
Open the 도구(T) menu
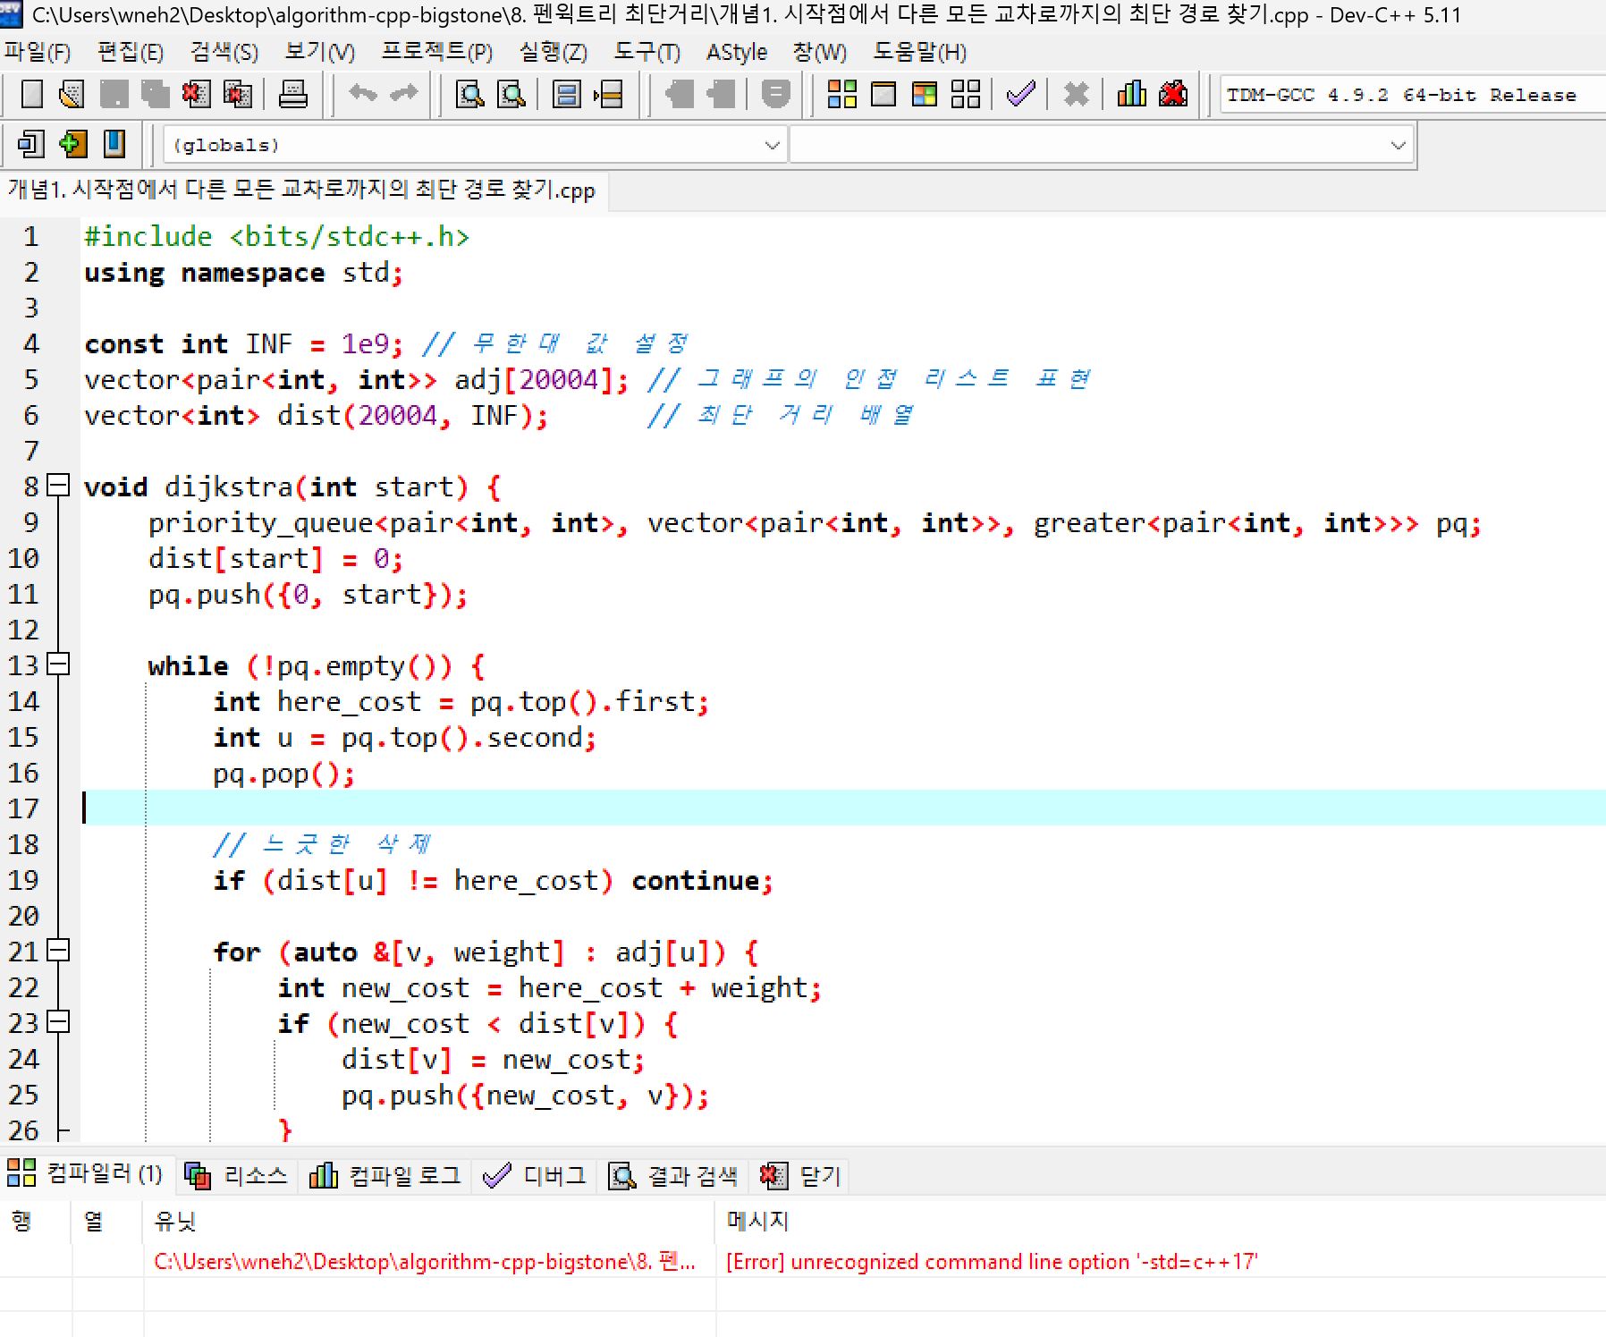[647, 52]
